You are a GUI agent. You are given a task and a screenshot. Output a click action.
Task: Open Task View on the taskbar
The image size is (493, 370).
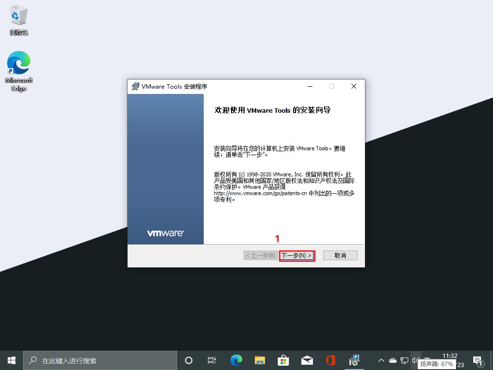coord(212,360)
